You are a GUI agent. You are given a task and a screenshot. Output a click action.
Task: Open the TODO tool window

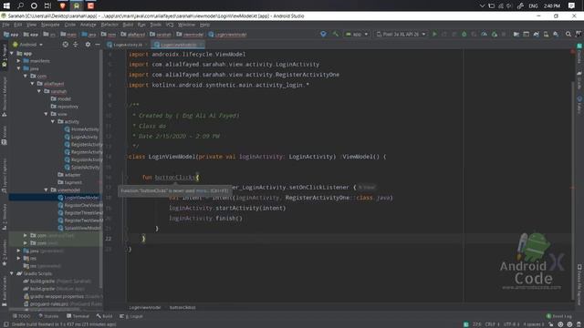[x=21, y=316]
